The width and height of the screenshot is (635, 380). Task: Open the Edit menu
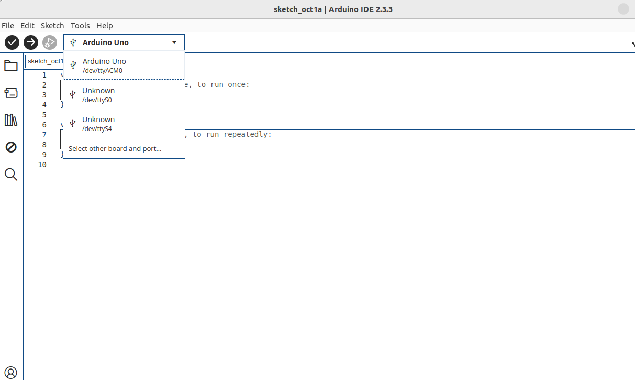[27, 25]
